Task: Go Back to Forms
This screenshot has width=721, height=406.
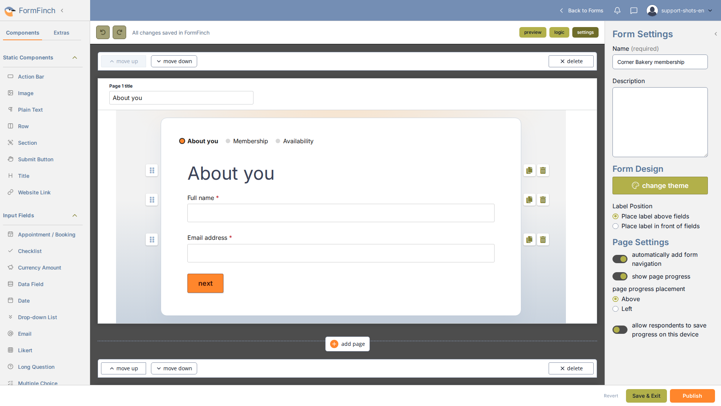Action: click(x=581, y=11)
